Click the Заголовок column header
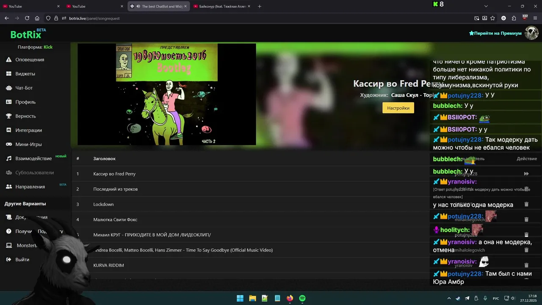The width and height of the screenshot is (542, 305). 104,158
